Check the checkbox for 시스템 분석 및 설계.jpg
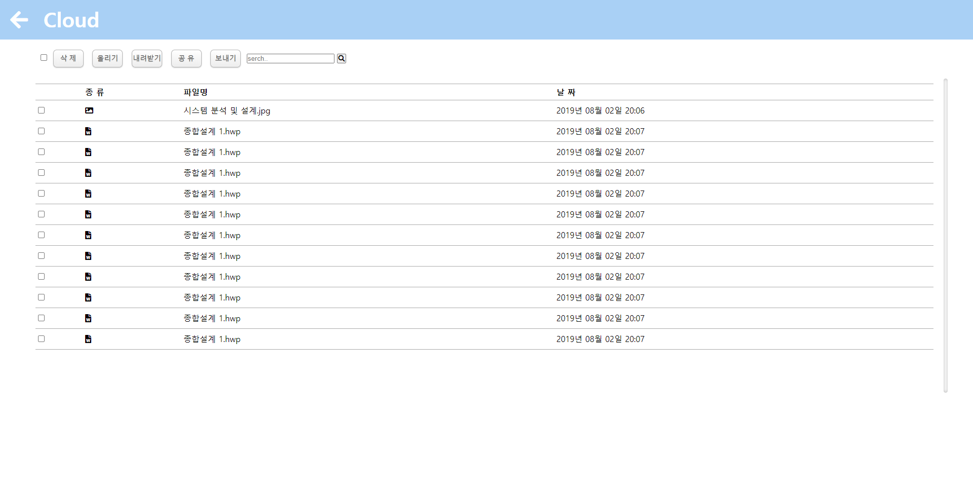Viewport: 973px width, 491px height. pos(41,109)
